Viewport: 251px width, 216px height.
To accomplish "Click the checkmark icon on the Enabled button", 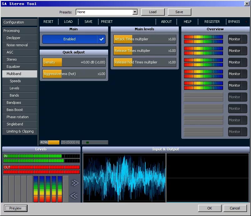I will (101, 39).
